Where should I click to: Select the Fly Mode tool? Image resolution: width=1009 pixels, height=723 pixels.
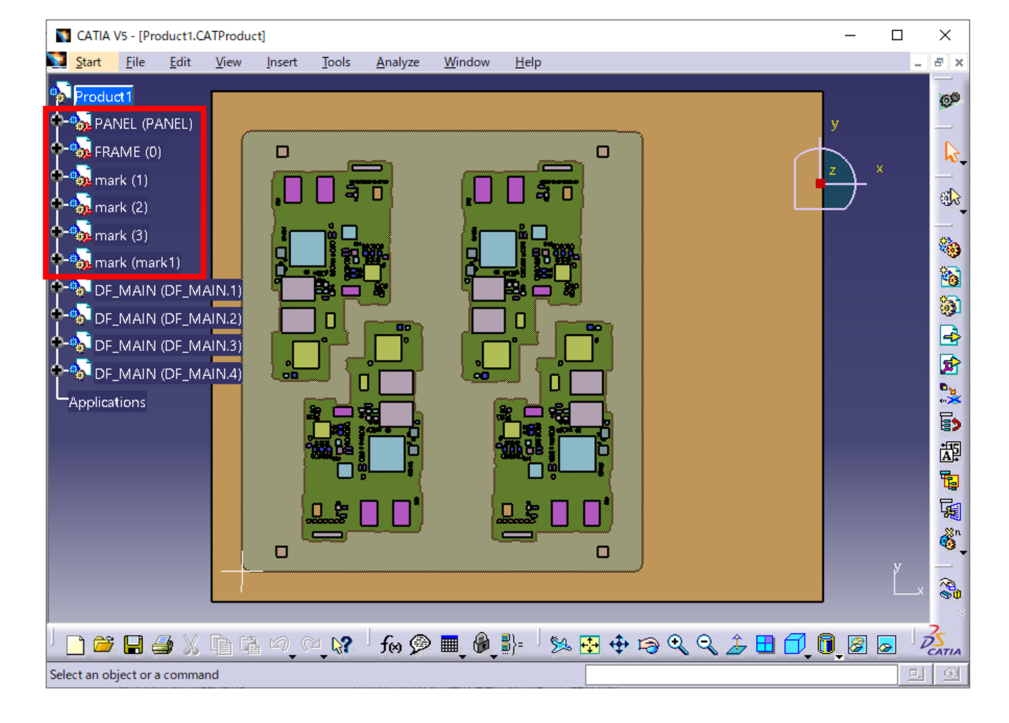(x=561, y=644)
